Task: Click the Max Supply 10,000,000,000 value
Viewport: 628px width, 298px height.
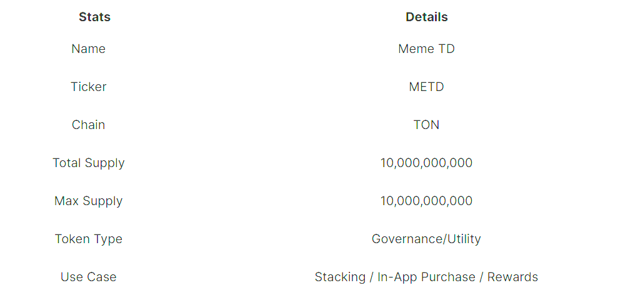Action: pyautogui.click(x=427, y=201)
